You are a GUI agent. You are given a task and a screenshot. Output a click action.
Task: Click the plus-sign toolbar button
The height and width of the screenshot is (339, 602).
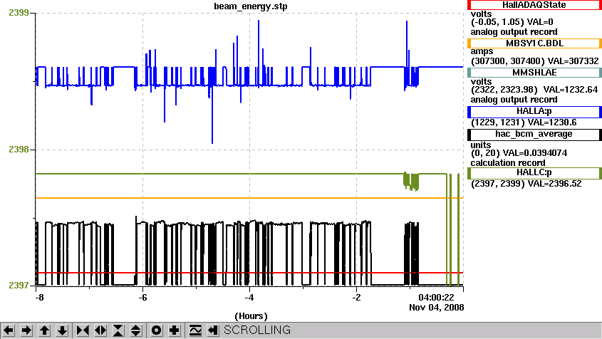tap(175, 330)
